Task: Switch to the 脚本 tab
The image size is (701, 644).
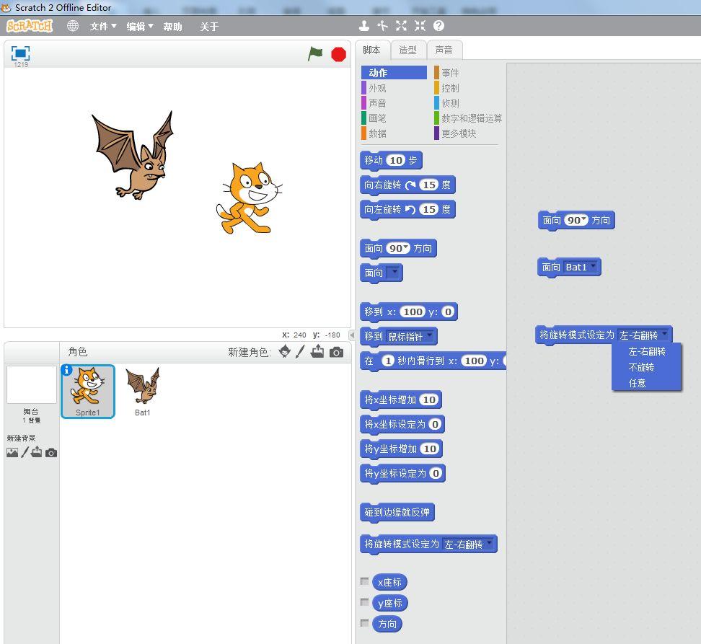Action: [372, 50]
